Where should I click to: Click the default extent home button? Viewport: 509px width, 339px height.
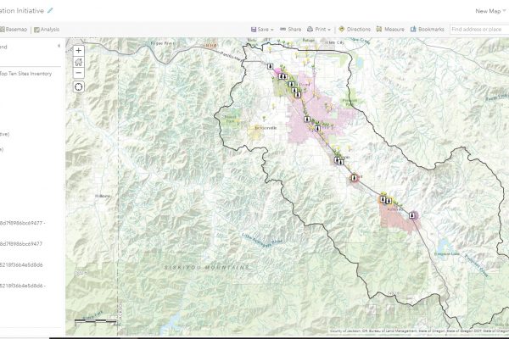click(x=79, y=61)
